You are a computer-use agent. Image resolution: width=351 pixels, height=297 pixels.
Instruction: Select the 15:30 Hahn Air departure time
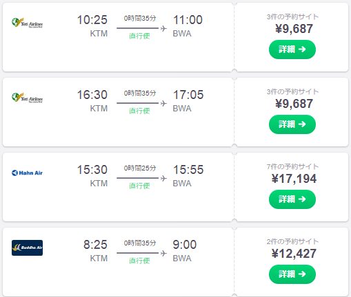click(92, 170)
